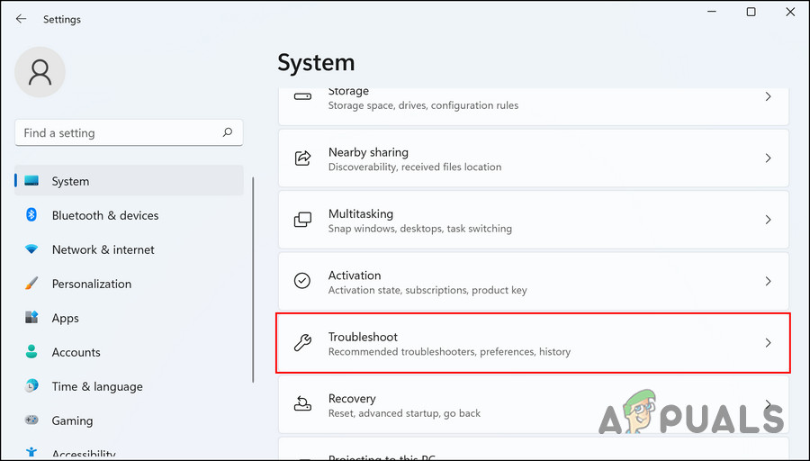810x461 pixels.
Task: Open Multitasking settings
Action: coord(534,220)
